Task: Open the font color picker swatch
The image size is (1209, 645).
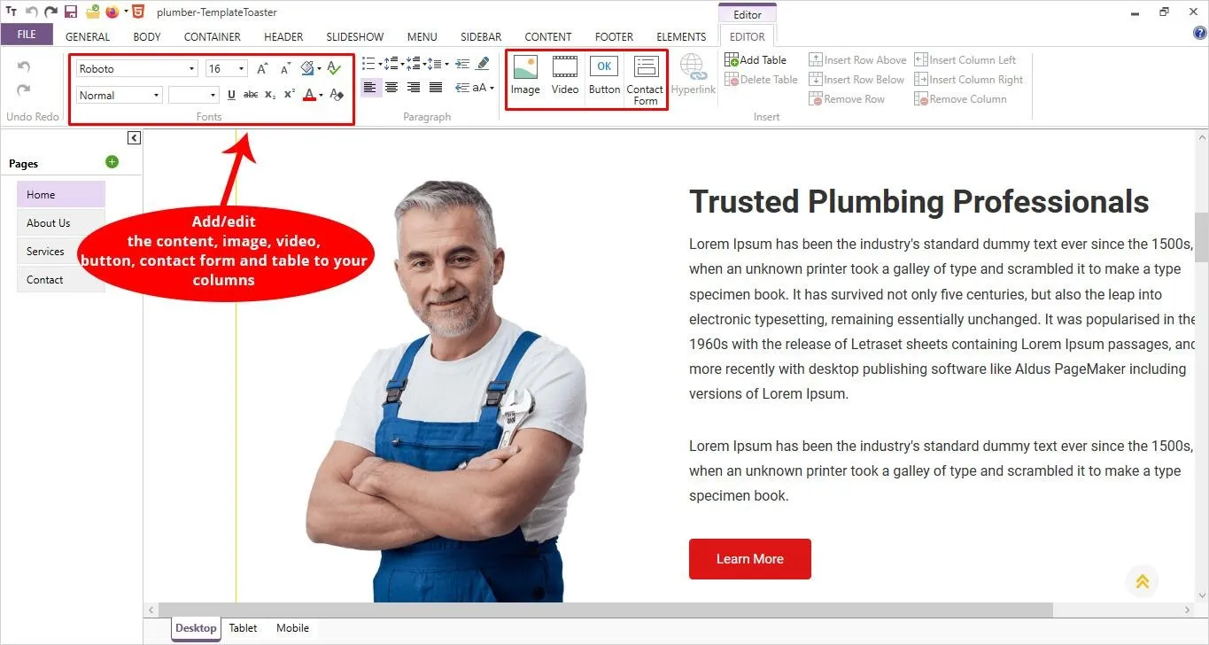Action: [308, 95]
